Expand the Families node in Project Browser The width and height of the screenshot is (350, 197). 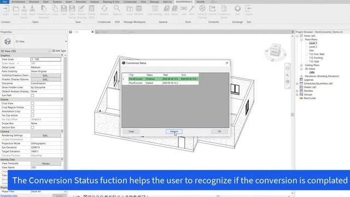point(297,91)
